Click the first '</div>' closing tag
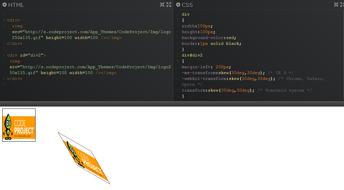 [15, 44]
